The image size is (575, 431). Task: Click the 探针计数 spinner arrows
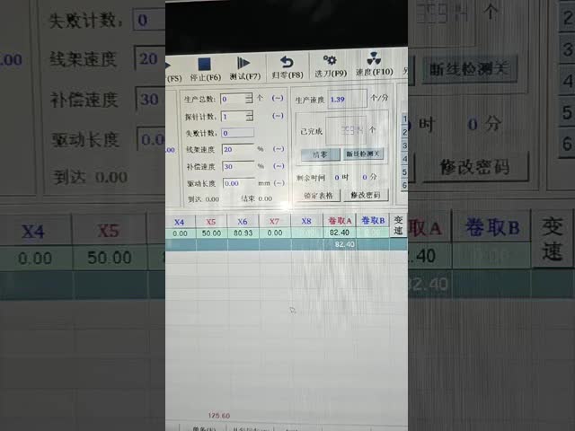click(x=250, y=116)
